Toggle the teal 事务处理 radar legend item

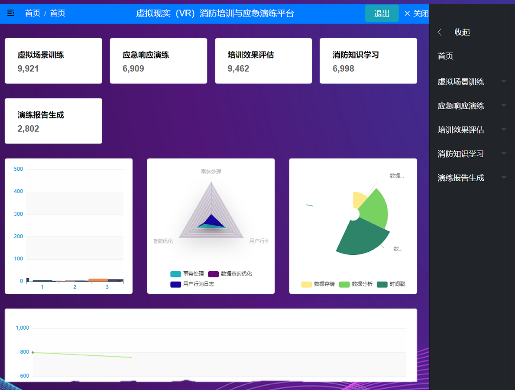click(176, 274)
